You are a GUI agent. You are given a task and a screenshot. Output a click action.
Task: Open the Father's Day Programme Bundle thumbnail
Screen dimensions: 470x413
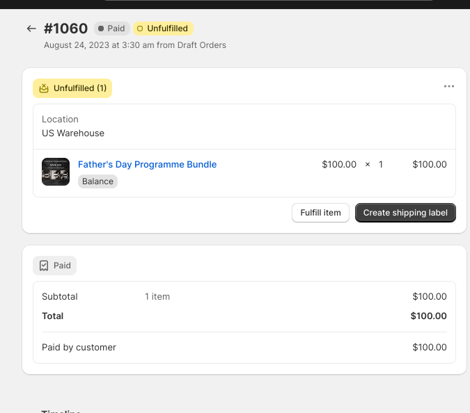(x=56, y=172)
